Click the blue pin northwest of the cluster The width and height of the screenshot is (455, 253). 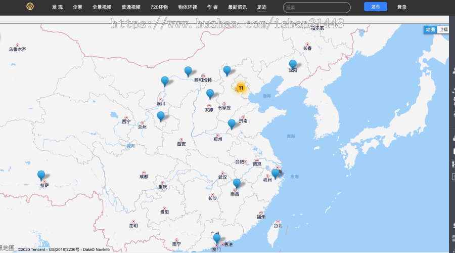(227, 70)
